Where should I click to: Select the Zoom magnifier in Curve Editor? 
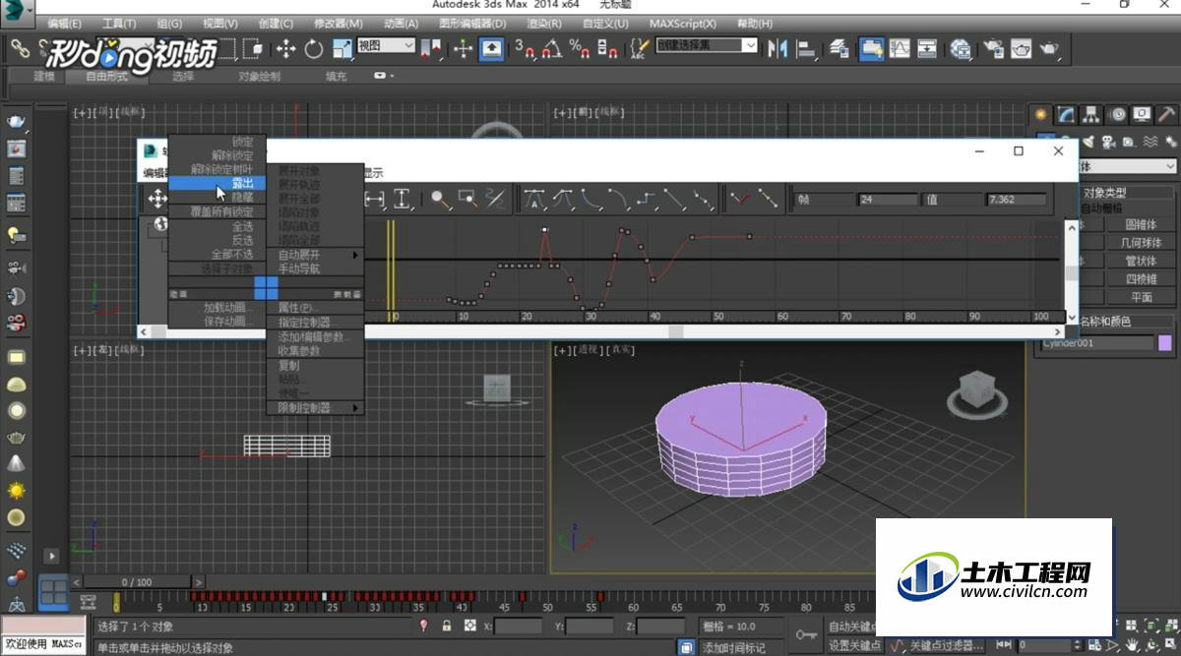440,200
